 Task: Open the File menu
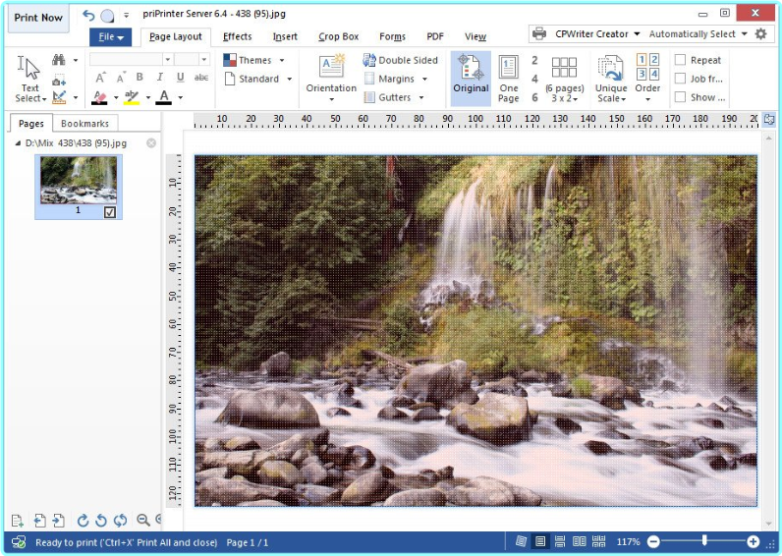(x=110, y=37)
